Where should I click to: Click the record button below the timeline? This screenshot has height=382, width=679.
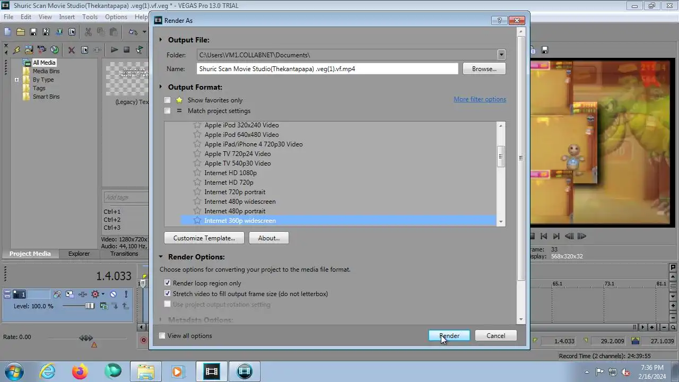pyautogui.click(x=143, y=340)
